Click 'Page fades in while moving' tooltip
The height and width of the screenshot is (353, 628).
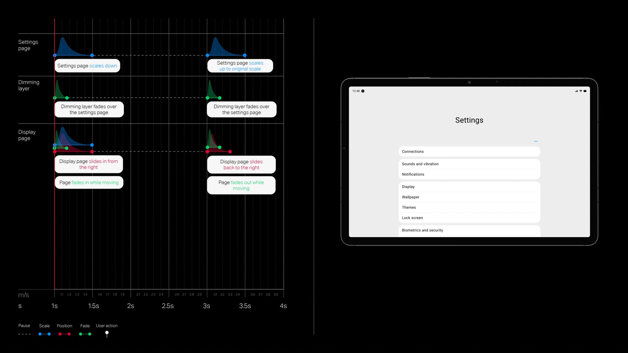click(89, 182)
